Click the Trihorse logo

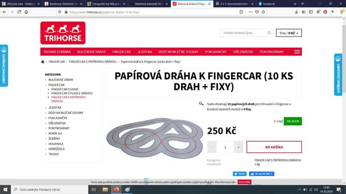click(63, 33)
